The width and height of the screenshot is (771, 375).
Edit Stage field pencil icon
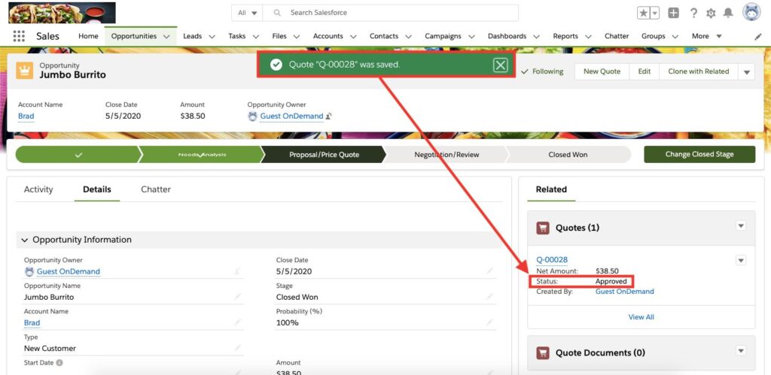[489, 296]
